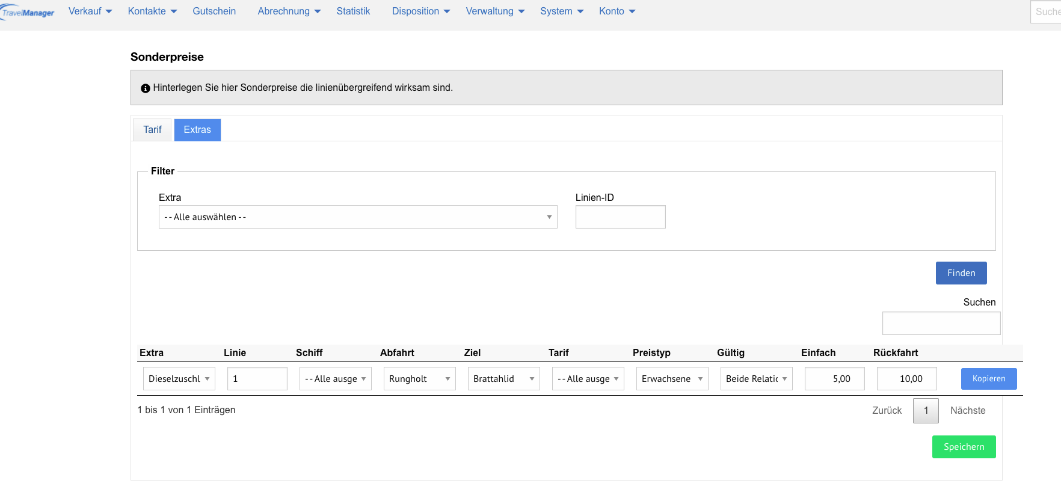Click the '1 bis 1 von 1 Einträgen' text

(186, 410)
